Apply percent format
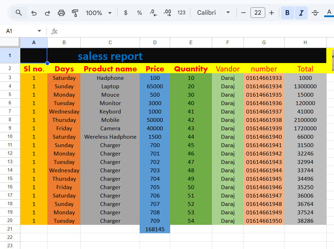 tap(140, 13)
